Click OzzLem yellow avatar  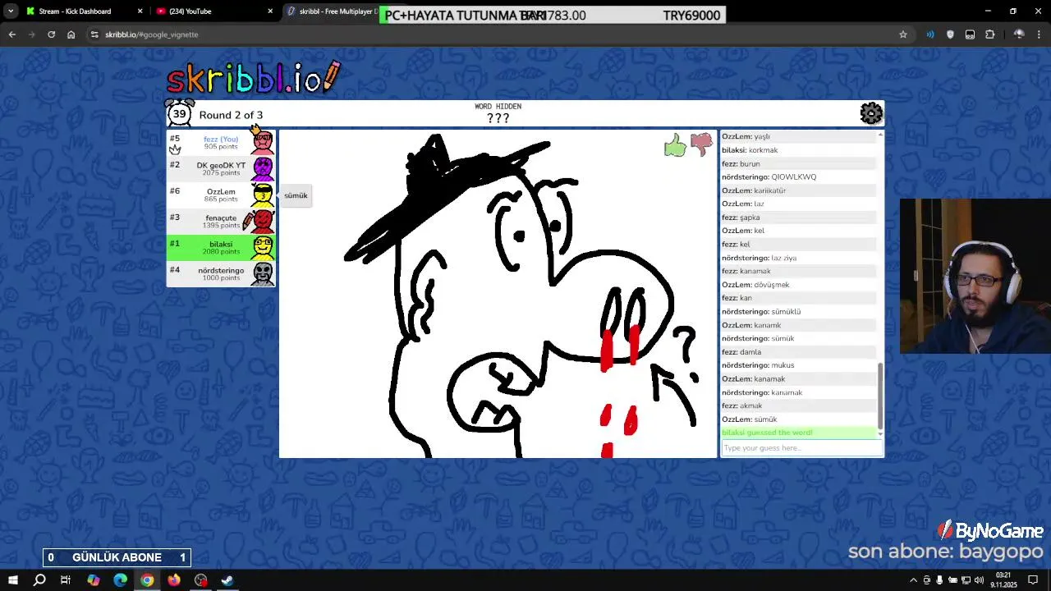pos(263,195)
